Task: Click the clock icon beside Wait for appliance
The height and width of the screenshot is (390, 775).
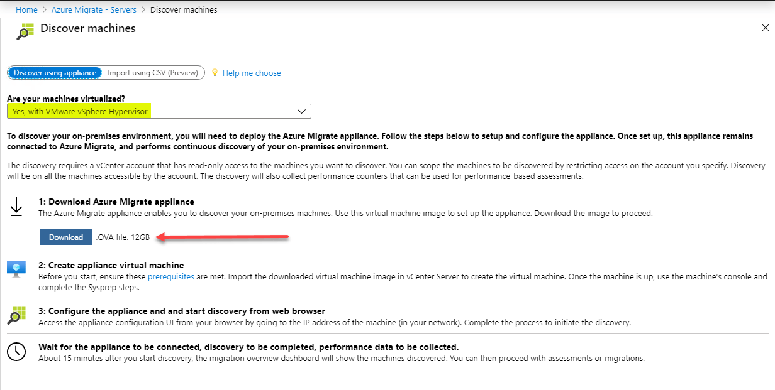Action: click(16, 352)
